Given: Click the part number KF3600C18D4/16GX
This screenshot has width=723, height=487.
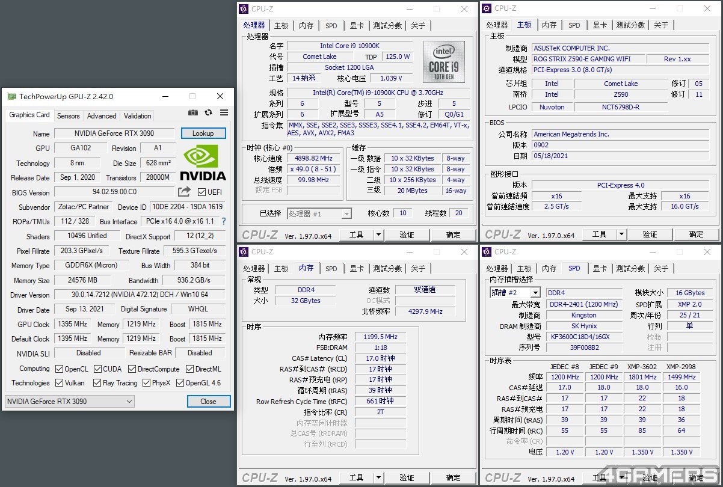Looking at the screenshot, I should [584, 337].
